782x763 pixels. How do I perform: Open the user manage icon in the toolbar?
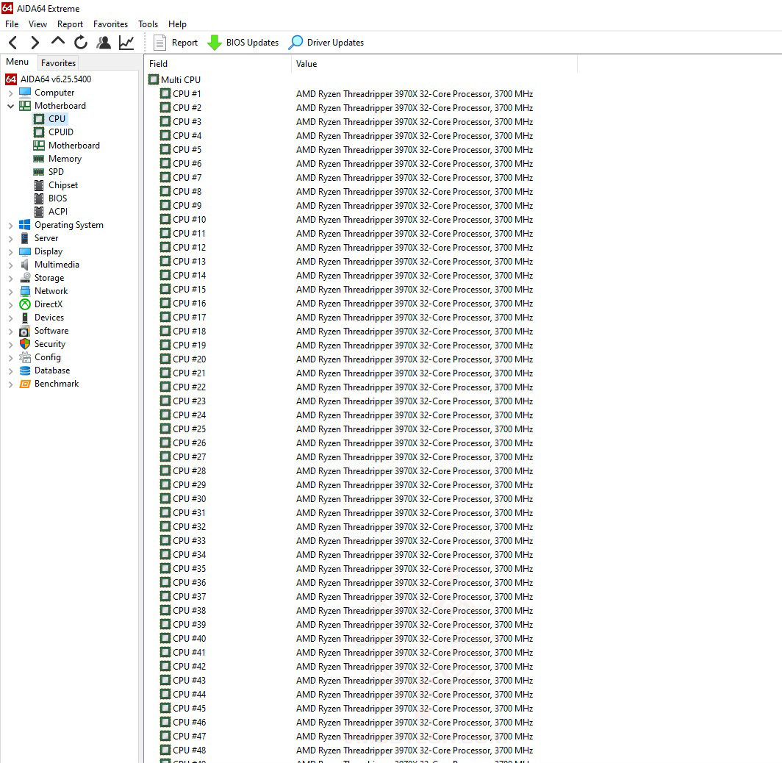click(104, 43)
